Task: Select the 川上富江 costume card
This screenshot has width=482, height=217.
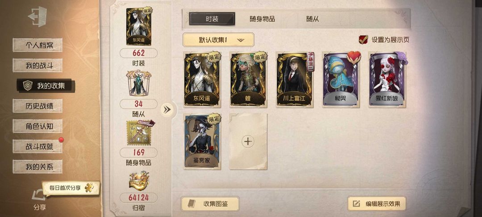Action: 295,79
